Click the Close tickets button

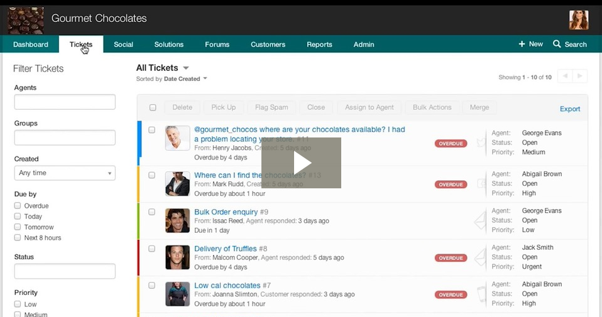316,107
